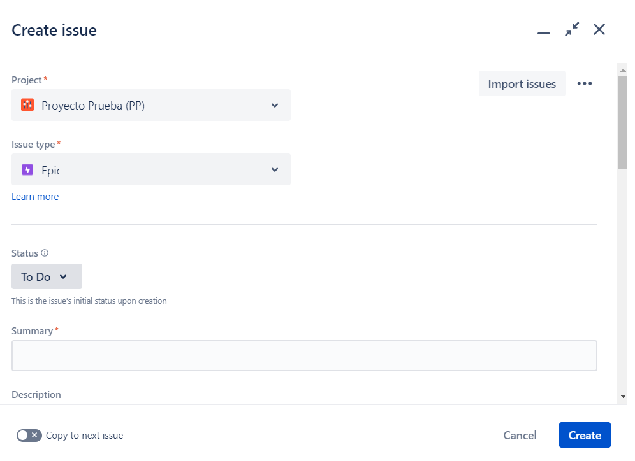Open the three-dot more actions menu
The width and height of the screenshot is (635, 461).
(x=585, y=83)
